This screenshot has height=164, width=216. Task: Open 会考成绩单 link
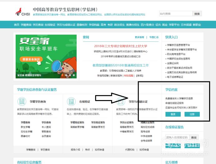146,141
